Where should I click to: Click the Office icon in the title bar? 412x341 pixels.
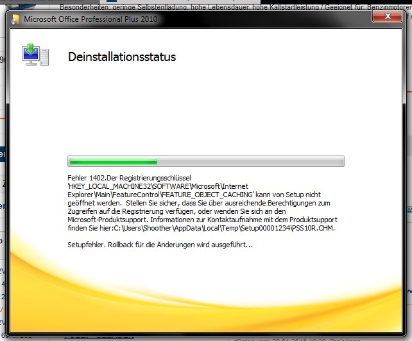(15, 19)
